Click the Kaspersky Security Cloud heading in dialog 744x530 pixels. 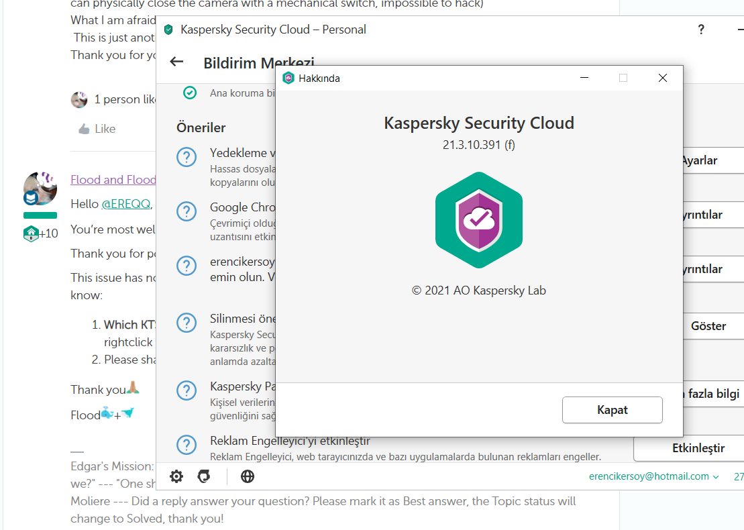(479, 123)
